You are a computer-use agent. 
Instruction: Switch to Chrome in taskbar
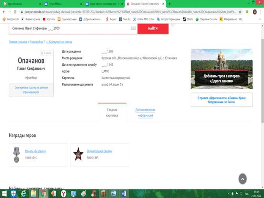pos(44,194)
